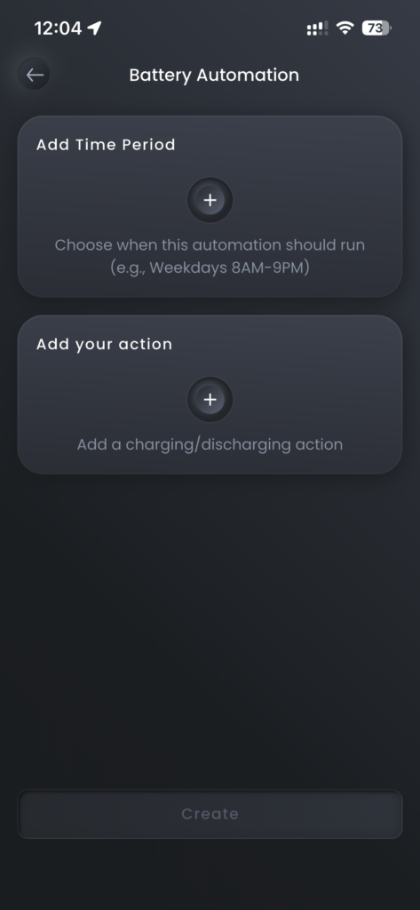Click empty area of Add Time Period card
This screenshot has width=420, height=910.
(x=325, y=174)
